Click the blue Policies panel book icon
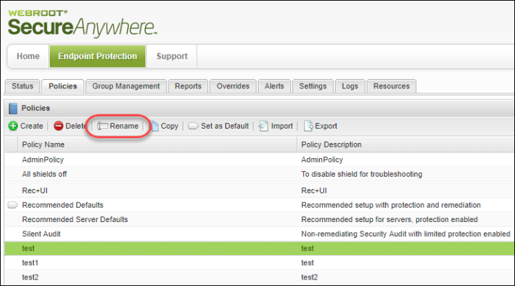Image resolution: width=515 pixels, height=286 pixels. click(13, 108)
